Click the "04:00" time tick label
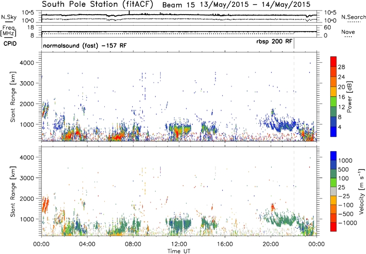This screenshot has height=254, width=366. coord(87,244)
